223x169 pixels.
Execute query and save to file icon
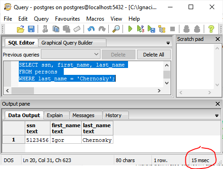[x=151, y=29]
